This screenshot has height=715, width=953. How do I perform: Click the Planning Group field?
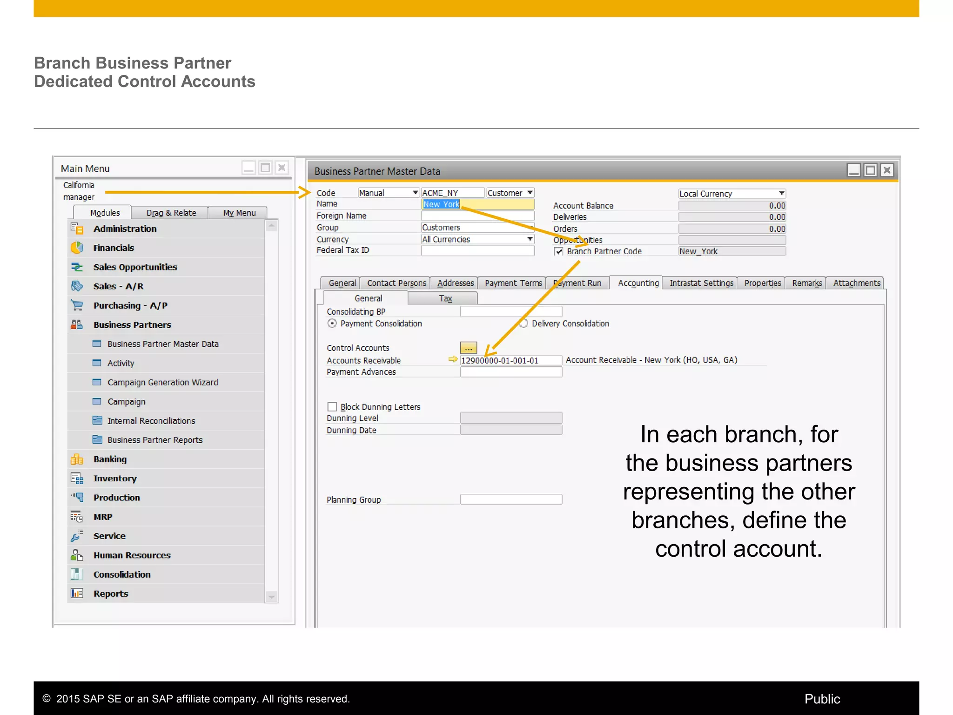(511, 499)
